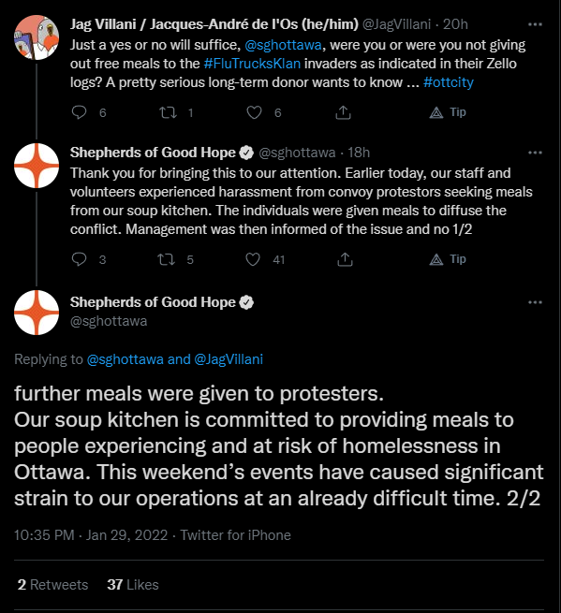This screenshot has height=613, width=561.
Task: Retweet the Shepherds of Good Hope 1/2 tweet
Action: pyautogui.click(x=167, y=259)
